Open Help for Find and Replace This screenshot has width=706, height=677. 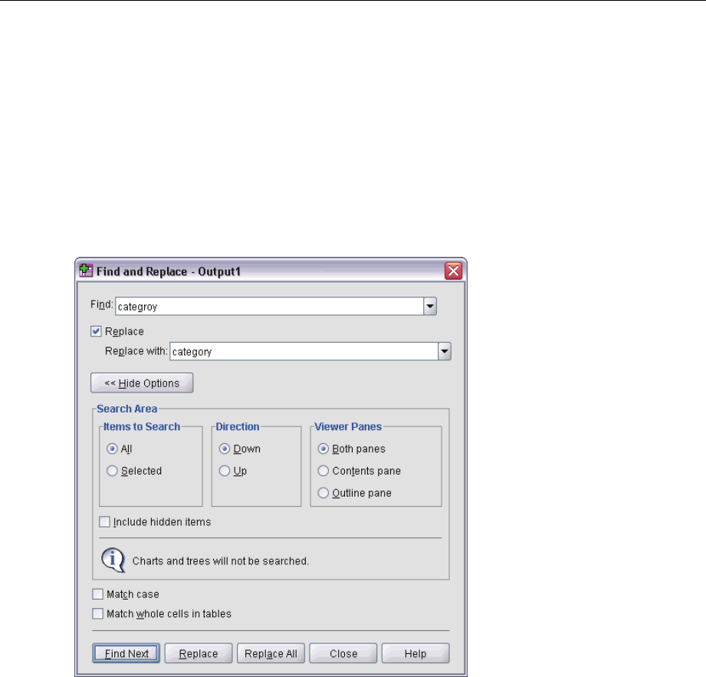[x=415, y=653]
